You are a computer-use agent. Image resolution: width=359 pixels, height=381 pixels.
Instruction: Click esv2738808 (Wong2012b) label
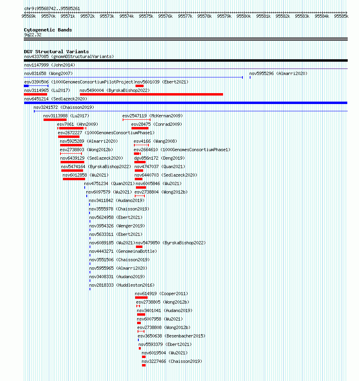(164, 328)
